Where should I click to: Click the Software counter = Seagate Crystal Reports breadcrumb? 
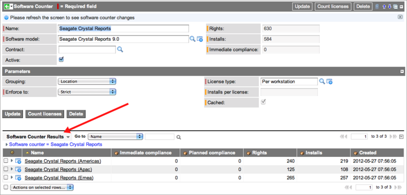55,145
